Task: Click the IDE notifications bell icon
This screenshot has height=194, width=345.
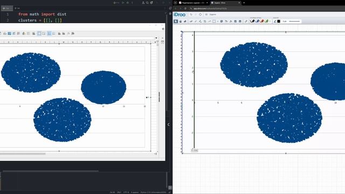Action: point(170,8)
